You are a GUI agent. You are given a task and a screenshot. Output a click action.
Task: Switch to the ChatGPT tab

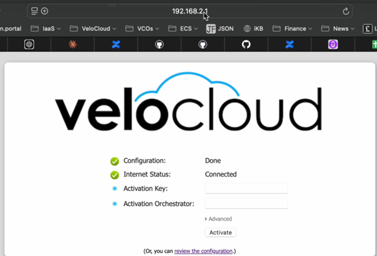click(x=29, y=44)
